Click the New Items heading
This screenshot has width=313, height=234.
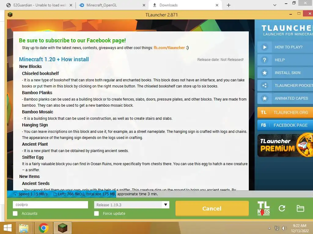coord(30,176)
